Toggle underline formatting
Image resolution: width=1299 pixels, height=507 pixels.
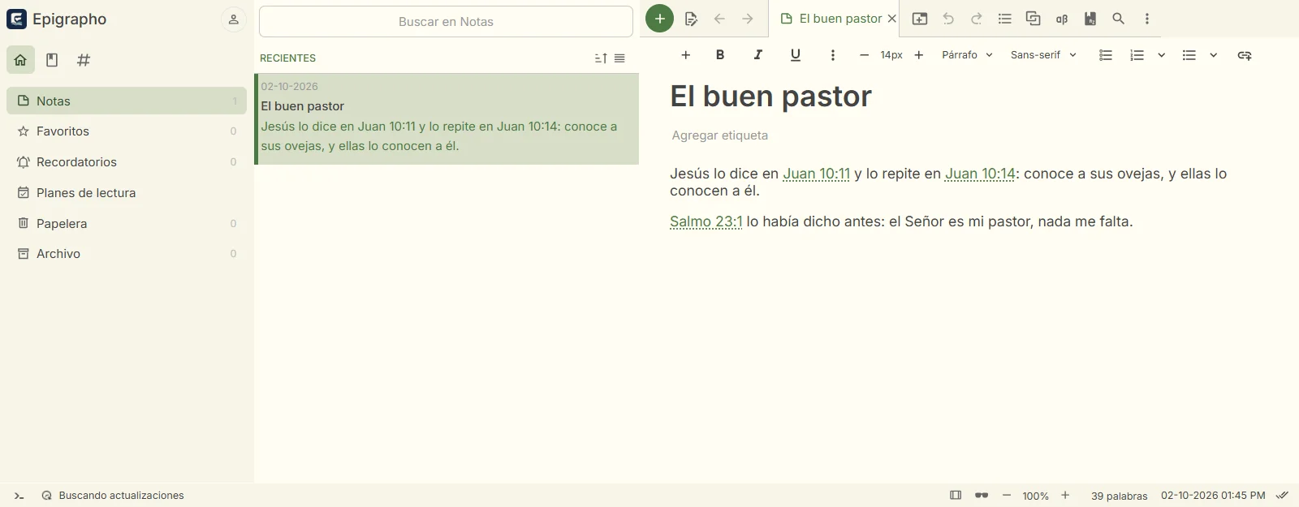click(796, 55)
